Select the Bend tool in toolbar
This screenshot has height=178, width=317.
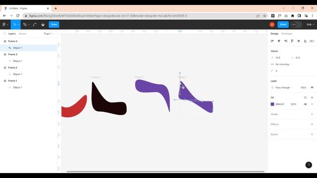35,25
